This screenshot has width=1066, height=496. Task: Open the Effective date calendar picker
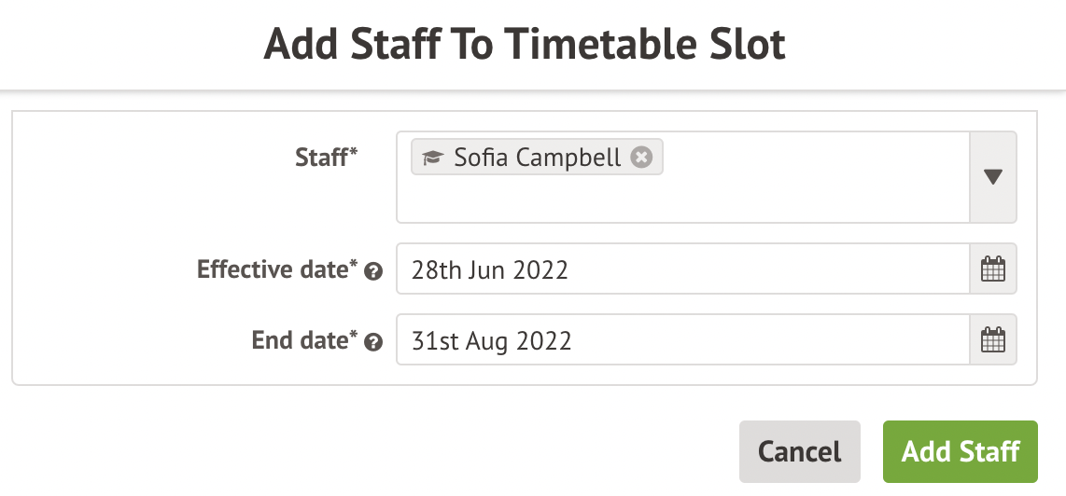pyautogui.click(x=993, y=269)
